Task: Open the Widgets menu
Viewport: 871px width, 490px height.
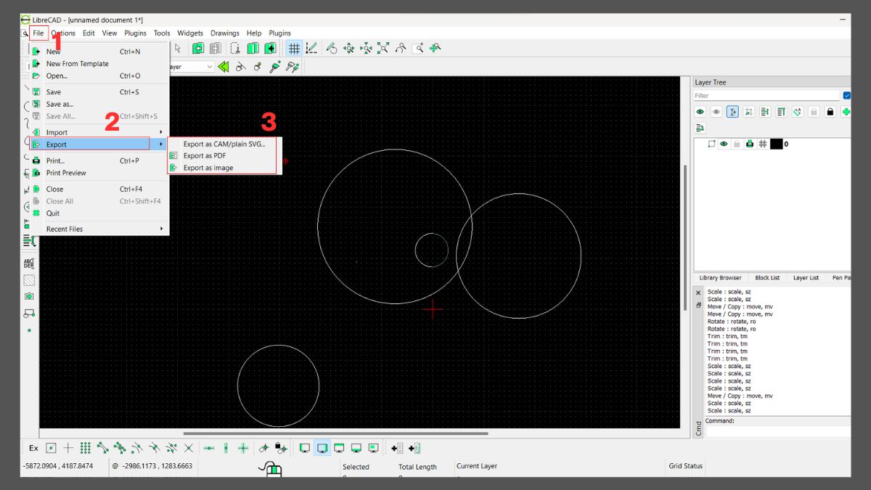Action: pyautogui.click(x=190, y=33)
